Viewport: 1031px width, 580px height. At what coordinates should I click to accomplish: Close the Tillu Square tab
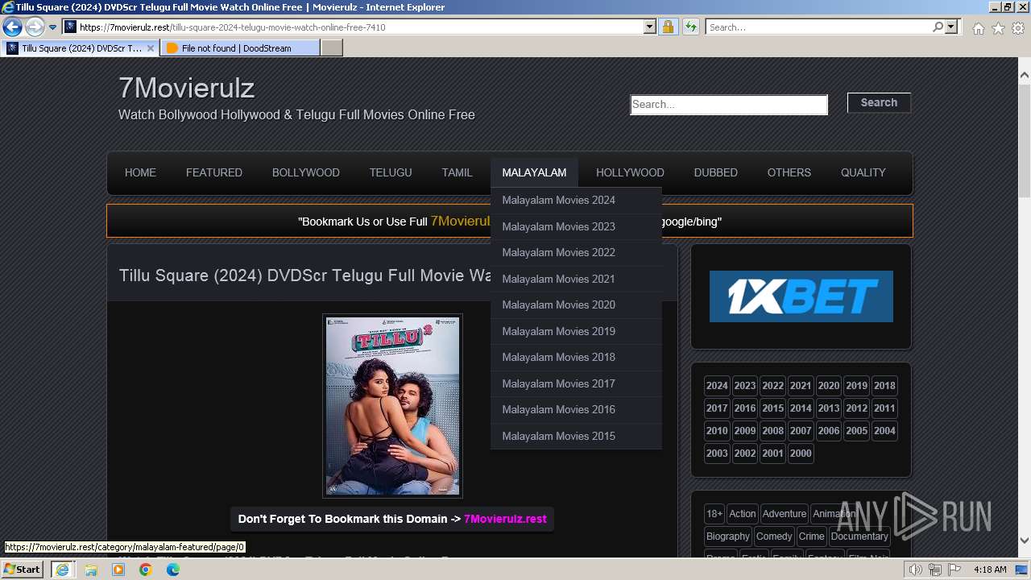point(151,48)
